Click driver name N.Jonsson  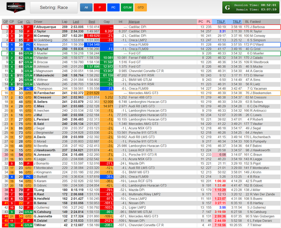point(42,155)
